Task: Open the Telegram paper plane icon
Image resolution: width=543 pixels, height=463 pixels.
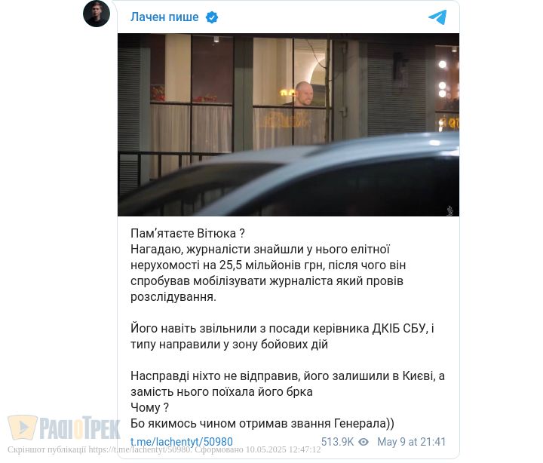Action: [437, 17]
